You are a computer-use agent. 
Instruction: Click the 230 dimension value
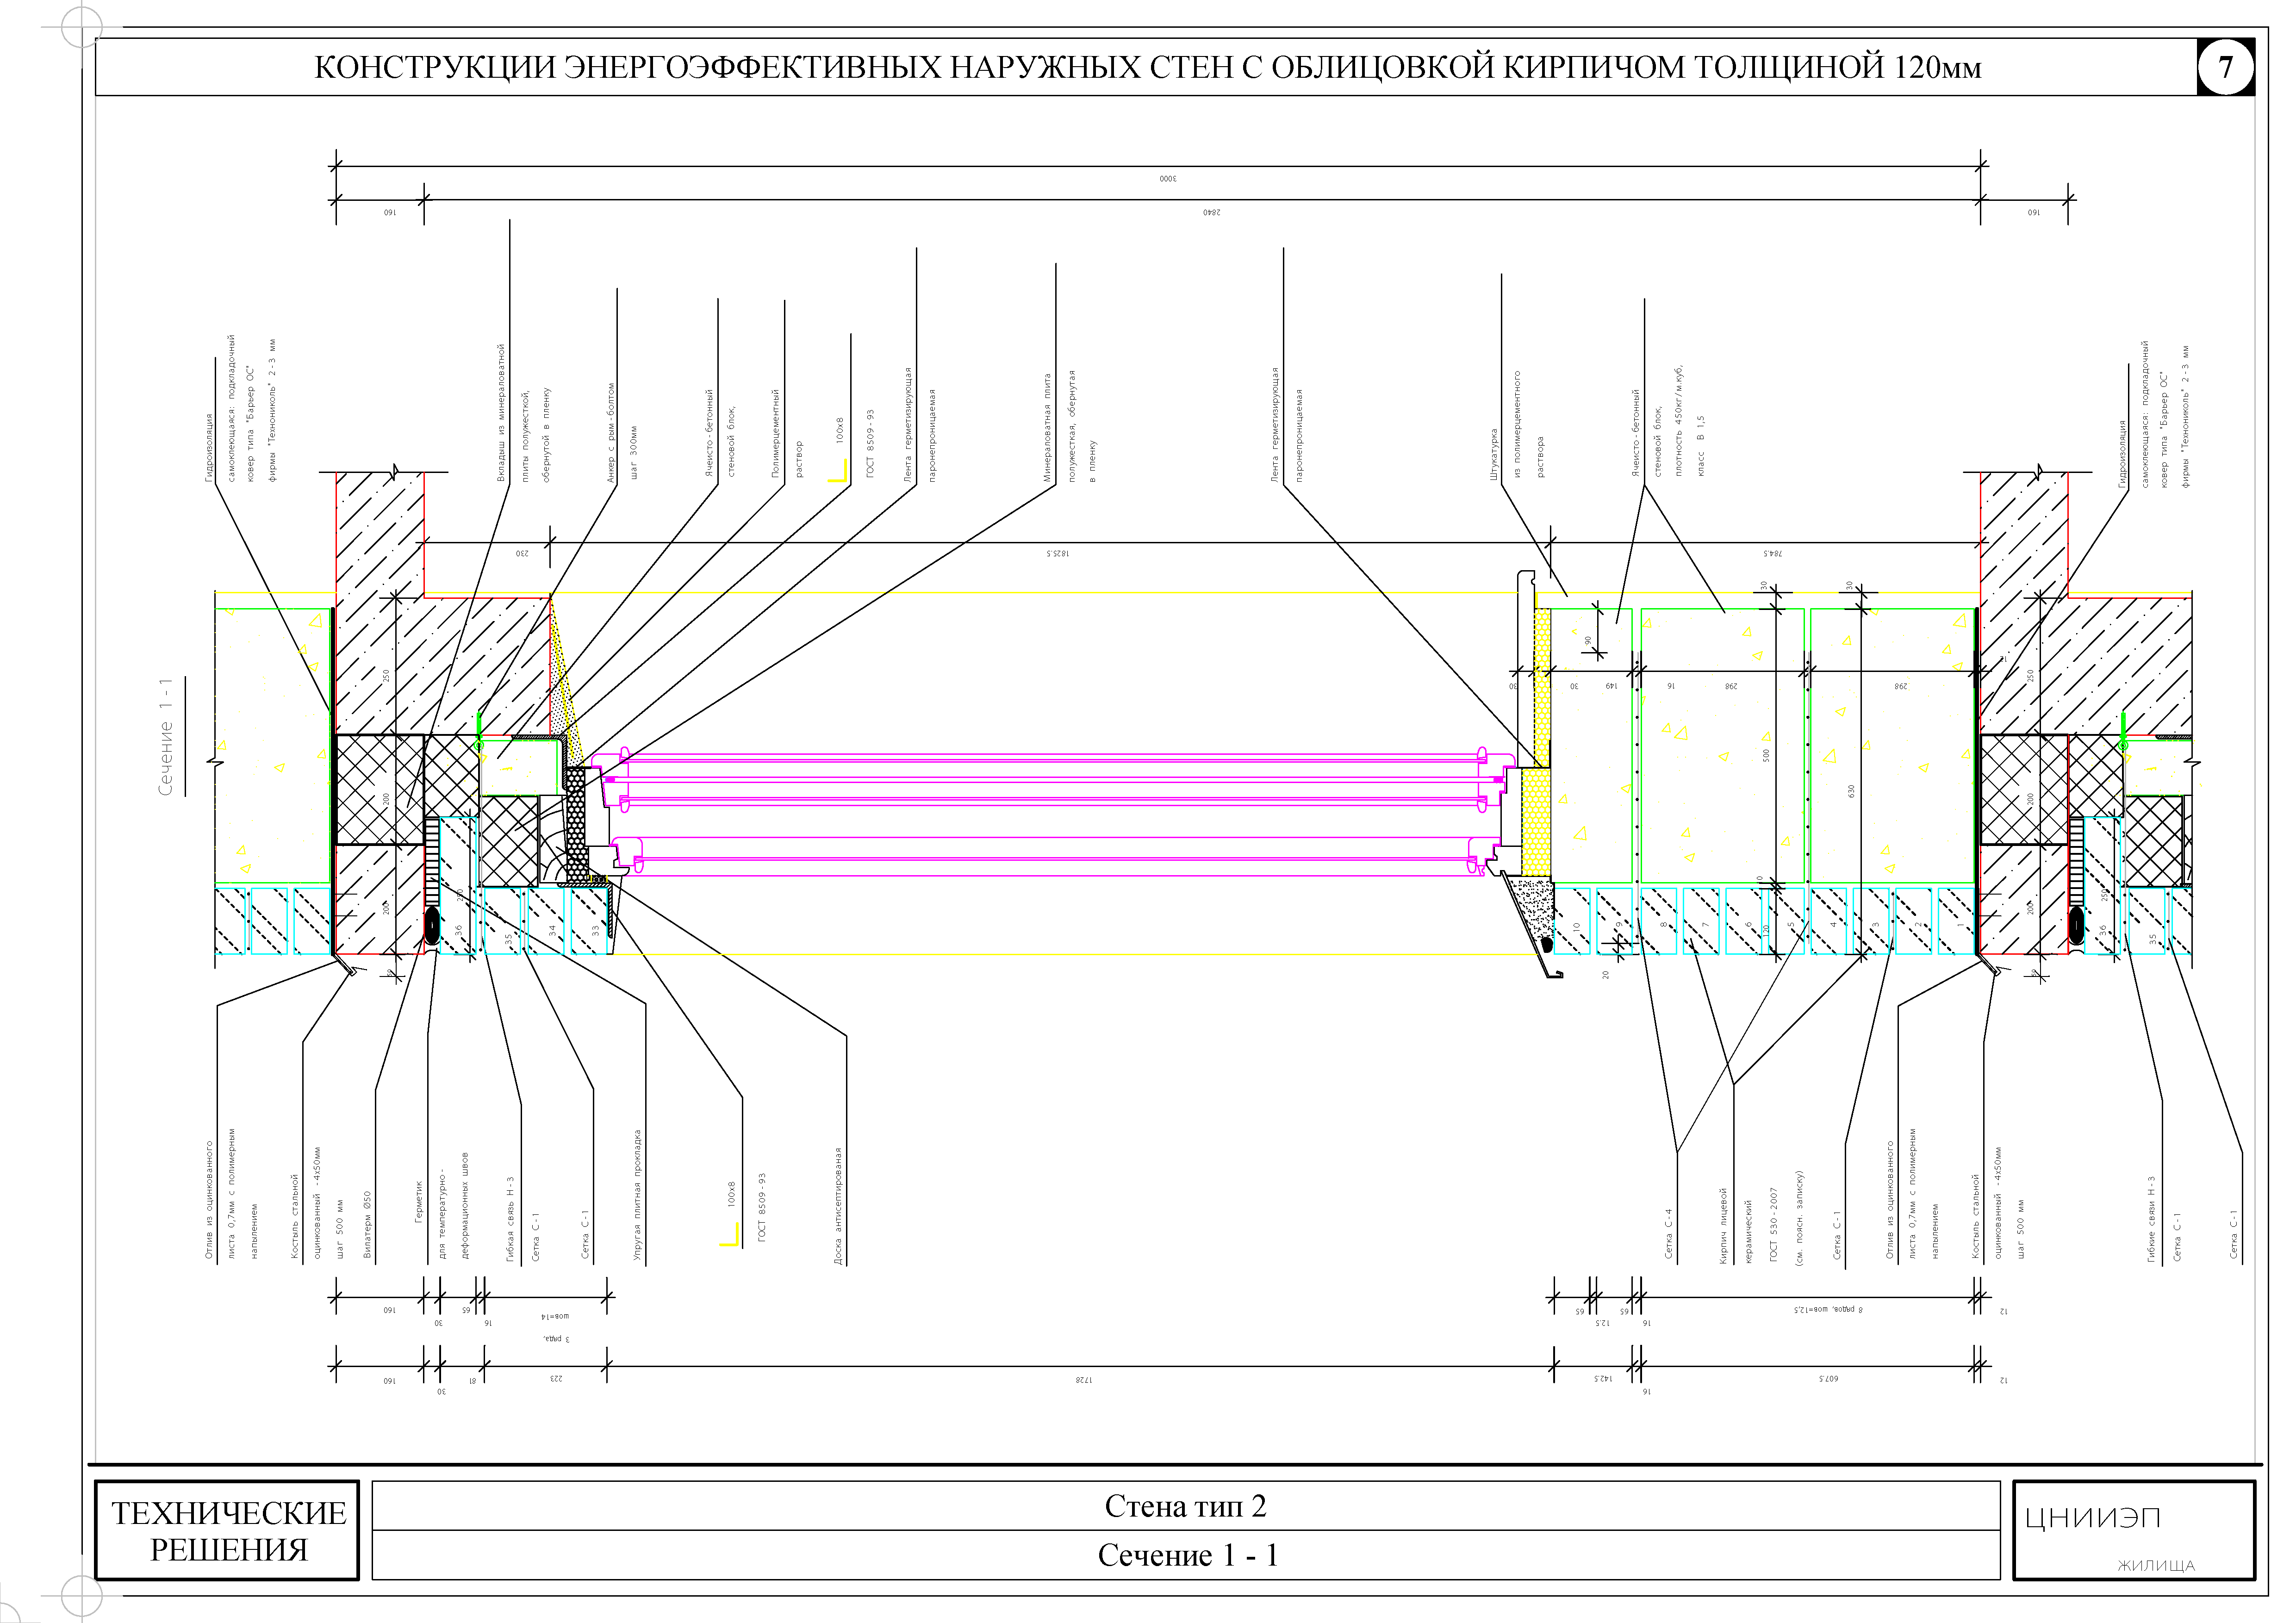522,553
